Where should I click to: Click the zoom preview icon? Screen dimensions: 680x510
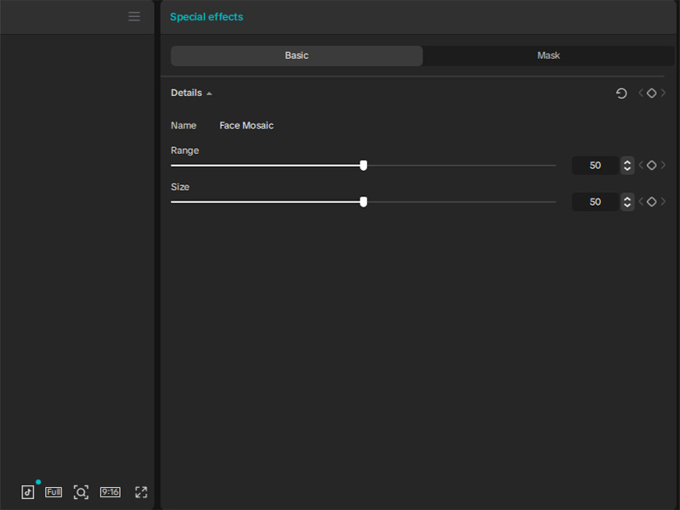coord(81,492)
